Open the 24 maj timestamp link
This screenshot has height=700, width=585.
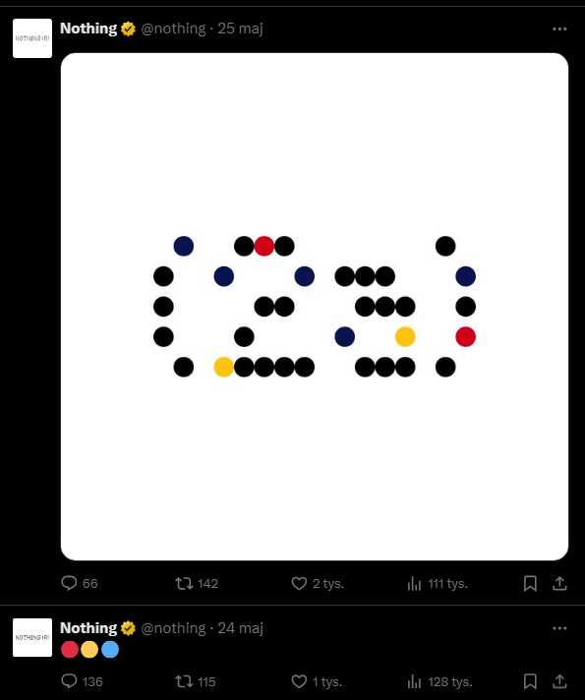coord(240,628)
